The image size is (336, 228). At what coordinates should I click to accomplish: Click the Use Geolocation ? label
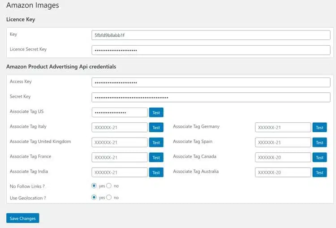point(28,198)
